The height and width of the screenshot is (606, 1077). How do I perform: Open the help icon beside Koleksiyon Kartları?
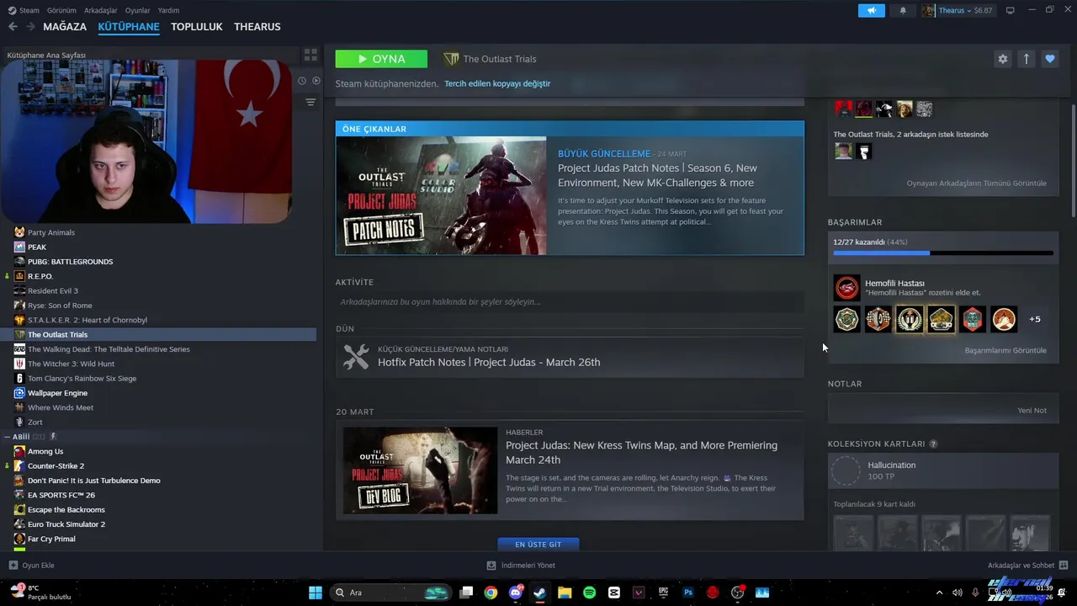click(933, 444)
